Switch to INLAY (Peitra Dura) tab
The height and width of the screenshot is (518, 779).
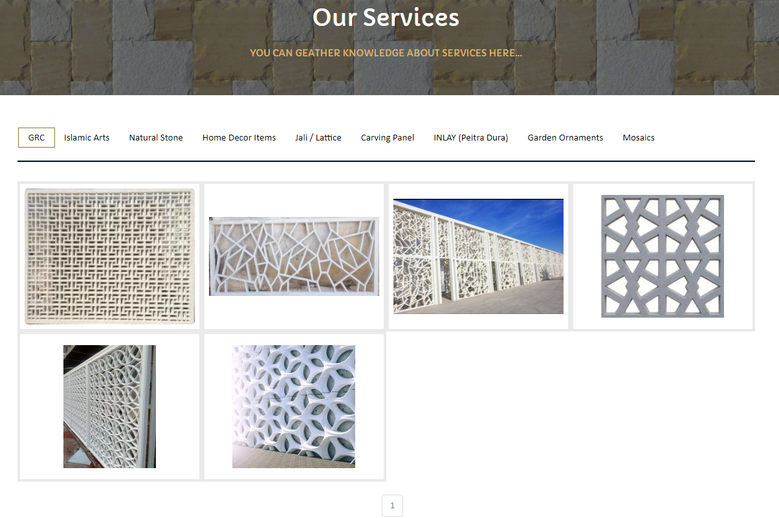[471, 137]
